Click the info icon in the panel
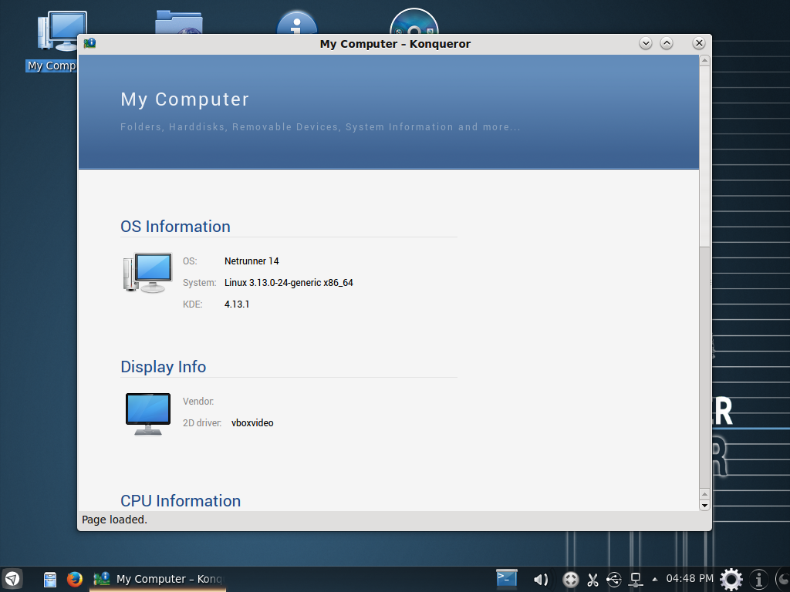The image size is (790, 592). point(759,580)
